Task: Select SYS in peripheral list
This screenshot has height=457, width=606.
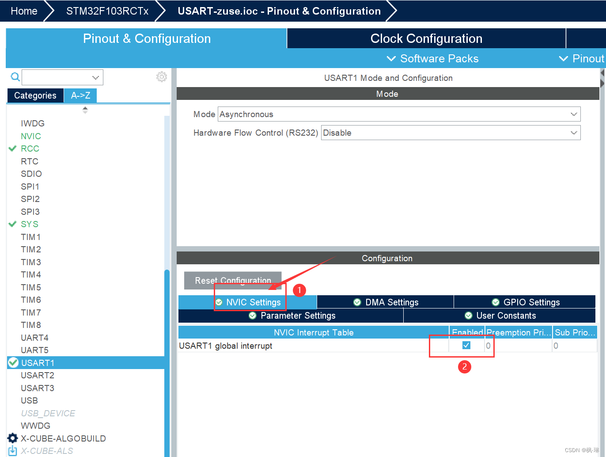Action: tap(30, 224)
